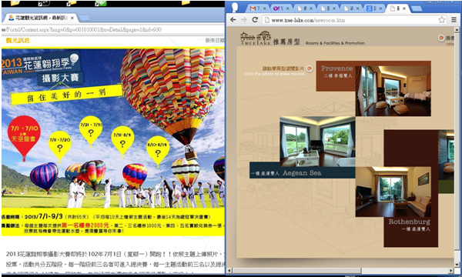The width and height of the screenshot is (462, 277).
Task: Click the red 7/1-7/10 天空盛會 balloon
Action: [x=24, y=138]
